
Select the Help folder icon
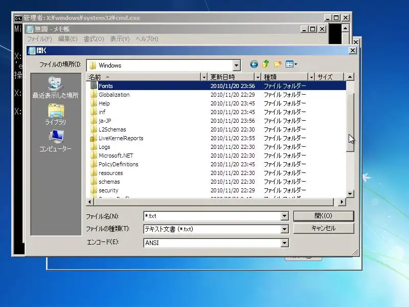pyautogui.click(x=94, y=103)
